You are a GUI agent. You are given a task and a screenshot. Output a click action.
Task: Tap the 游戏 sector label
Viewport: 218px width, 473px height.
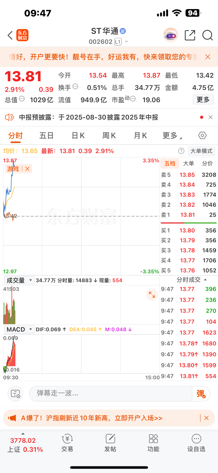click(13, 169)
